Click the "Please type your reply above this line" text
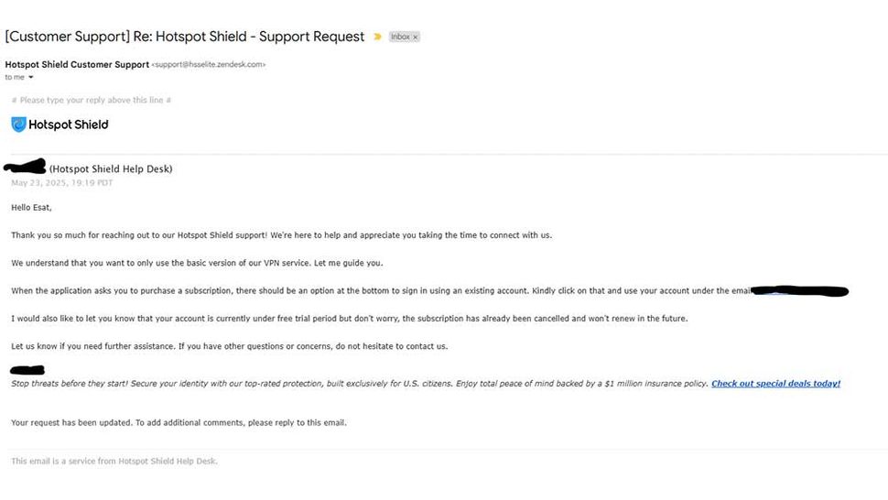 92,100
